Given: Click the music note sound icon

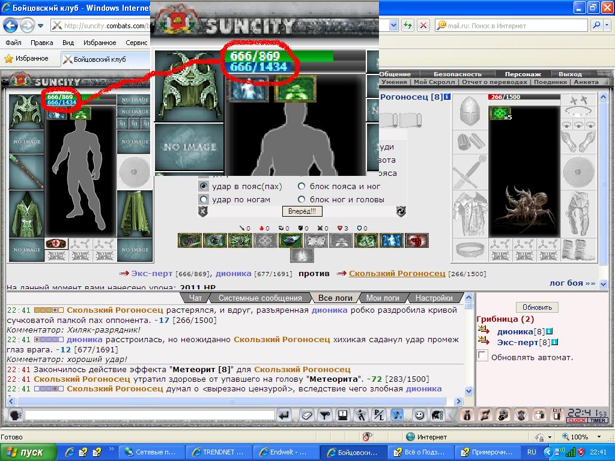Looking at the screenshot, I should click(x=397, y=415).
